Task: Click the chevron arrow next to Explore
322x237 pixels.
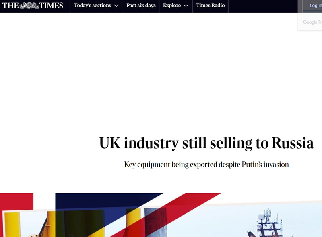Action: tap(186, 6)
